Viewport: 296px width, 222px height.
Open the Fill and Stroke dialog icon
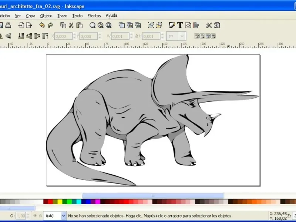tap(172, 25)
